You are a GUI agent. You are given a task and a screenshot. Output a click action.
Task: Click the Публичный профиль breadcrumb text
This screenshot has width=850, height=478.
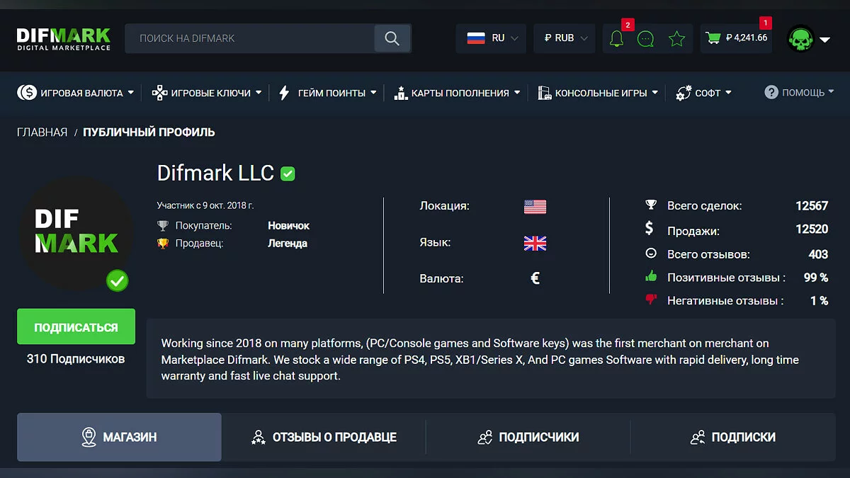pyautogui.click(x=149, y=132)
